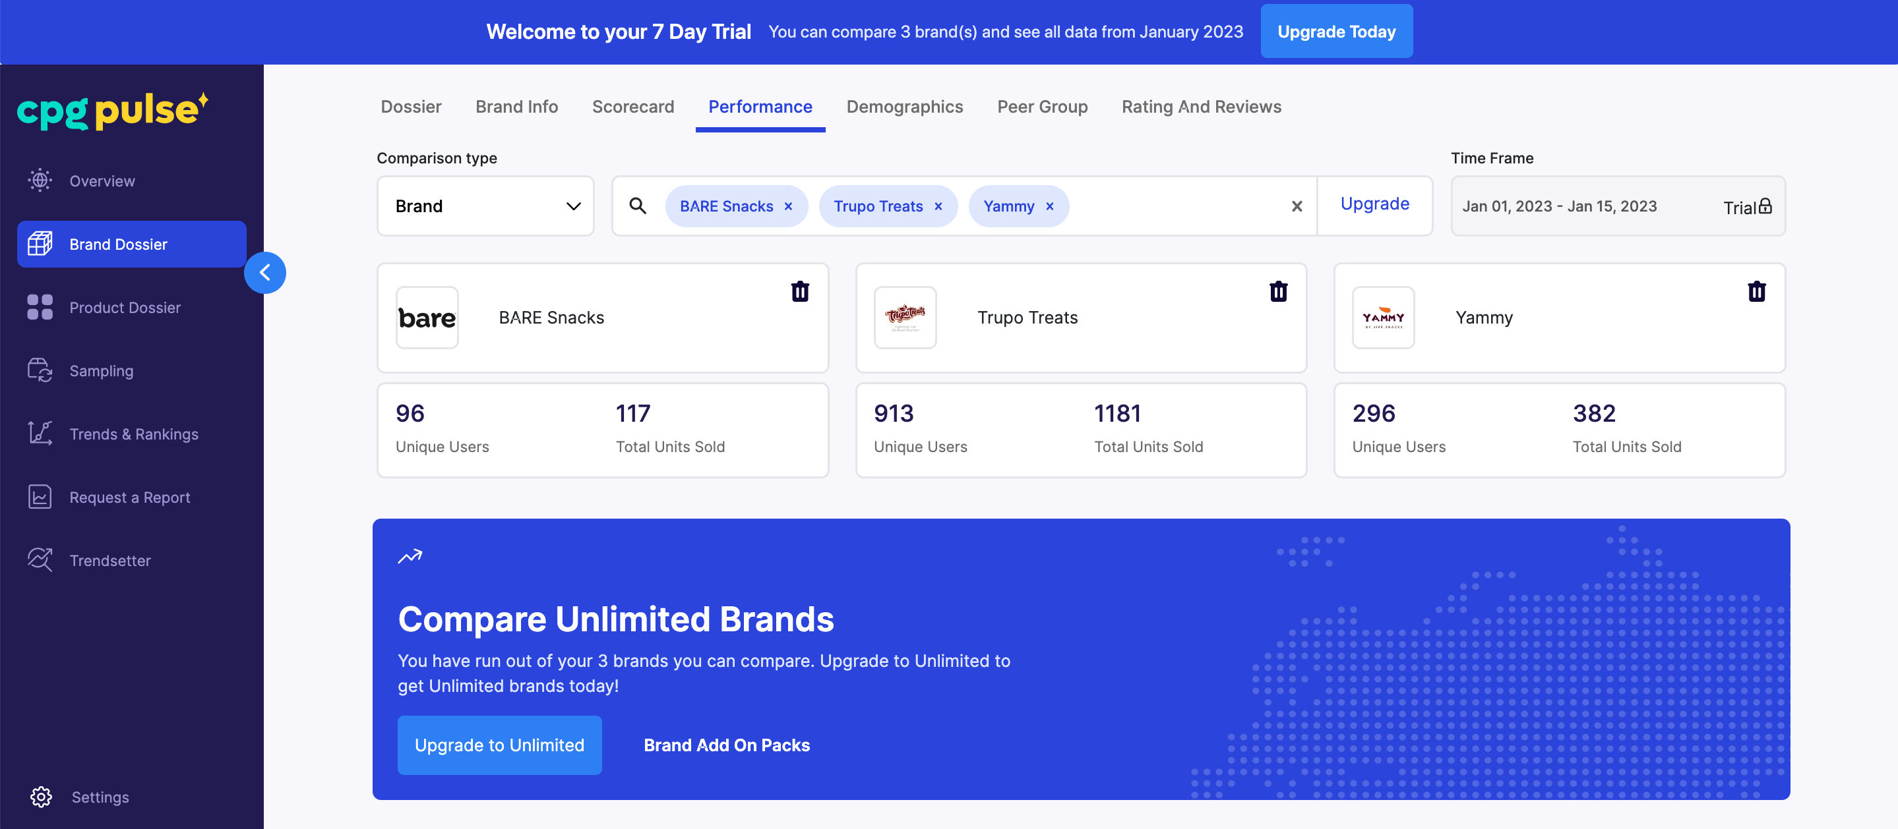Remove the Trupo Treats filter chip

(938, 206)
